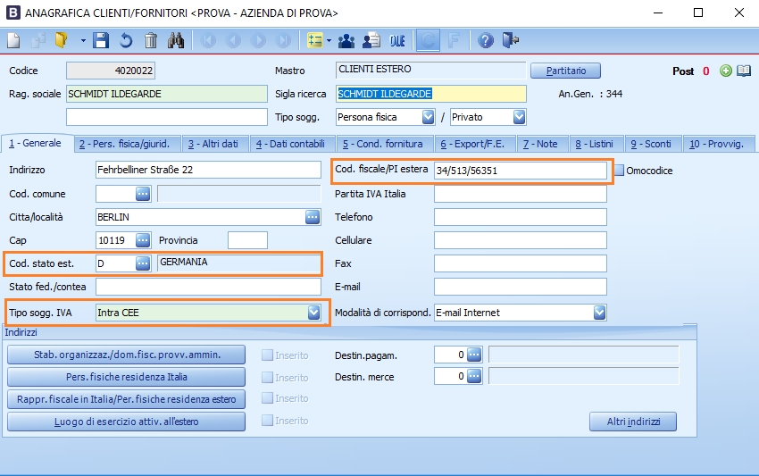Viewport: 759px width, 476px height.
Task: Click the New record blank page icon
Action: pyautogui.click(x=13, y=40)
